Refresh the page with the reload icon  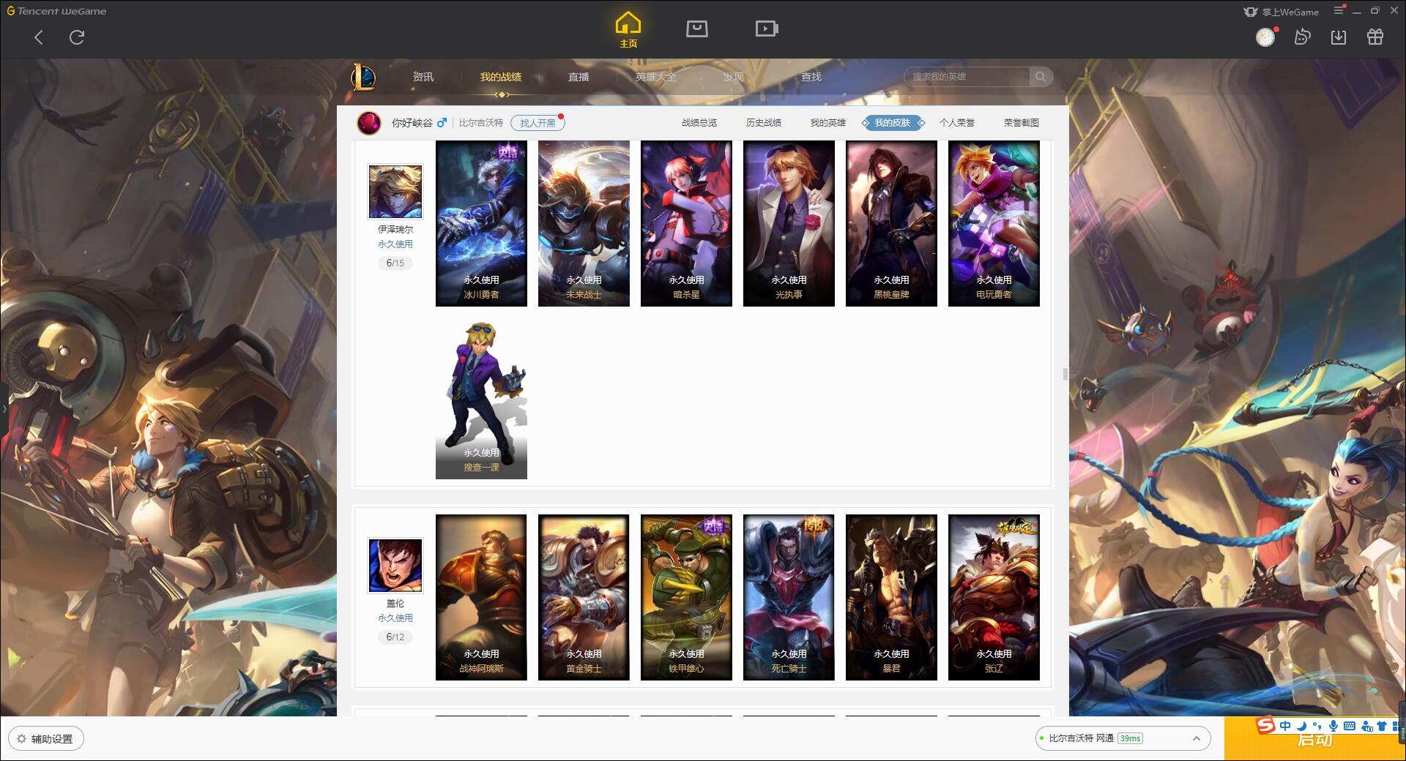77,37
